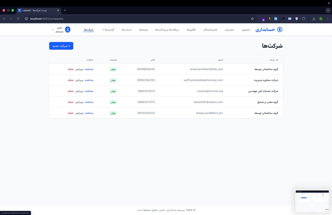Click the shield extension icon

(x=297, y=19)
